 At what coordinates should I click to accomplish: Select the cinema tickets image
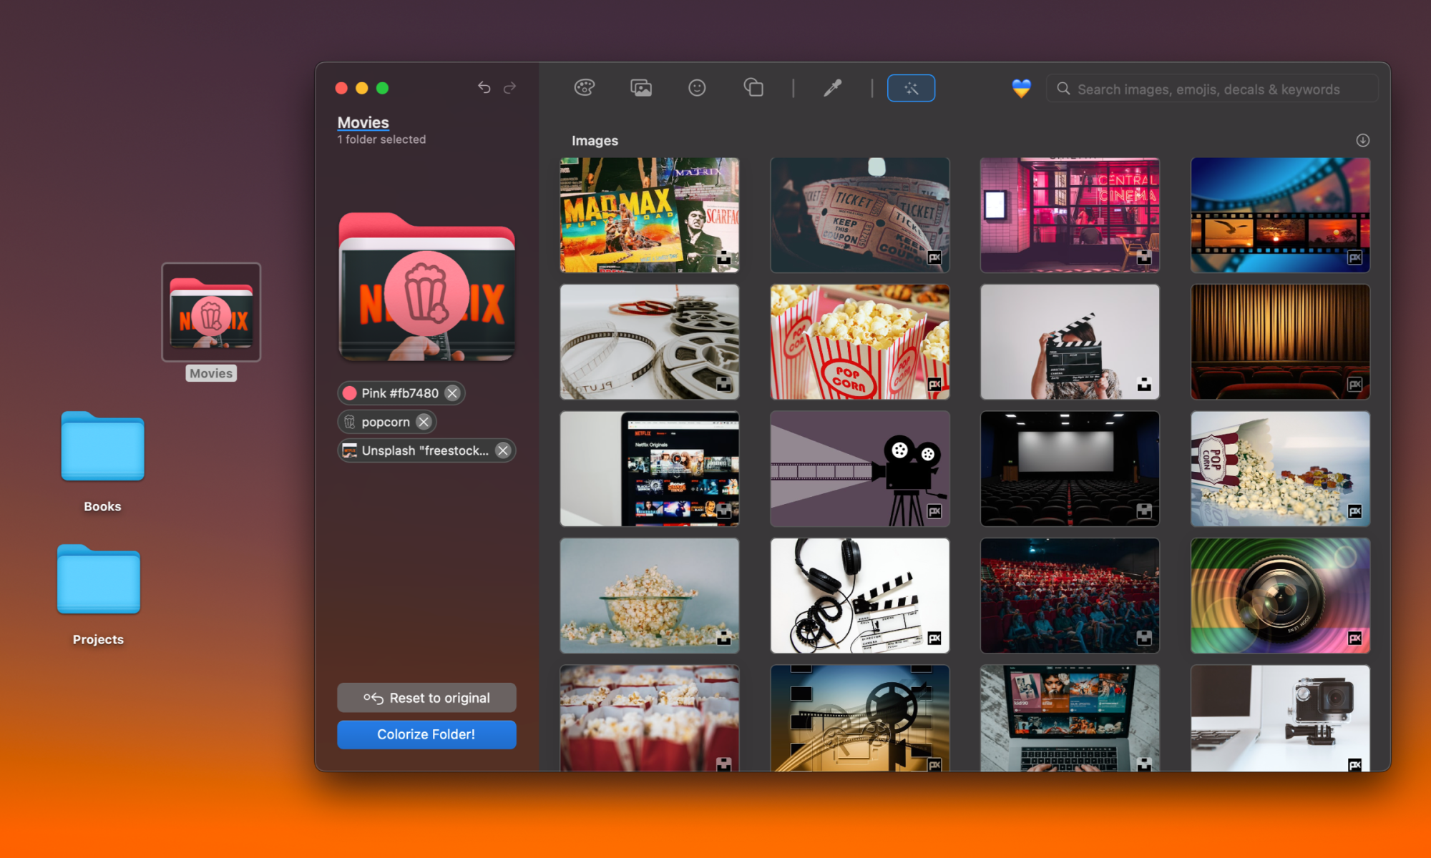click(x=859, y=215)
